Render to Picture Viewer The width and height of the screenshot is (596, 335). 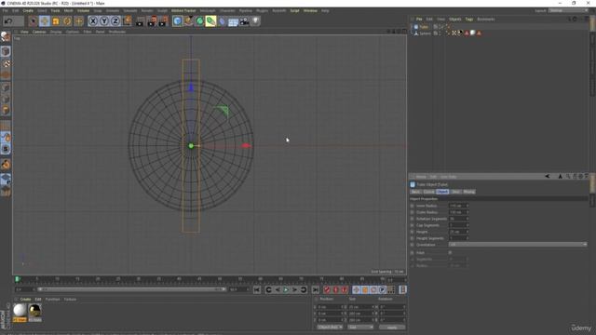pyautogui.click(x=152, y=20)
